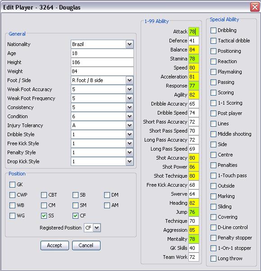Check the CBT position box
The width and height of the screenshot is (261, 271).
[44, 195]
